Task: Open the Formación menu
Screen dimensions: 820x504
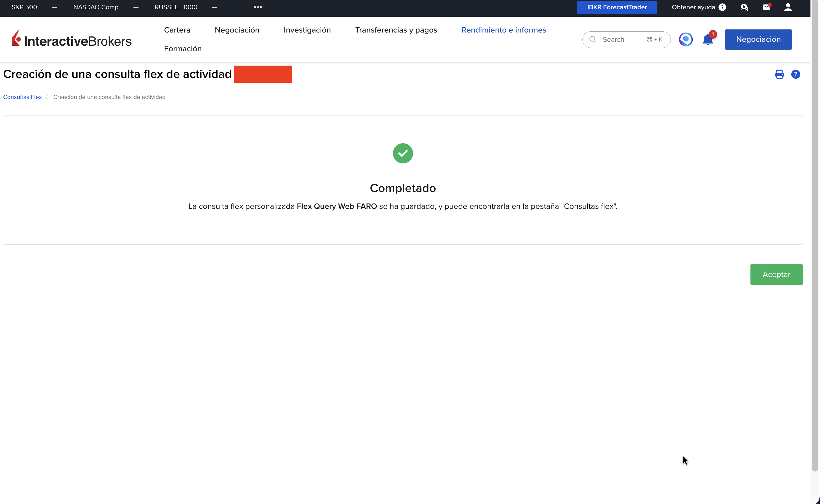Action: tap(183, 49)
